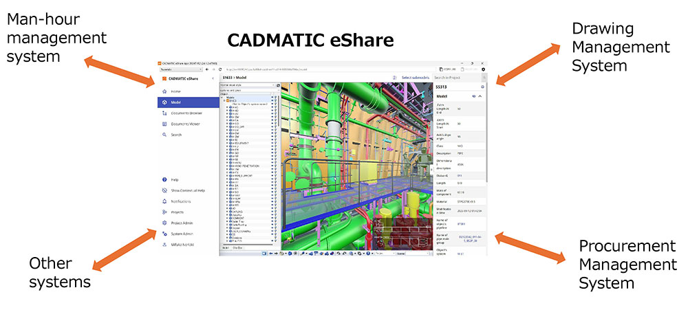Toggle the visibility eye on the Models root row
The image size is (688, 312).
pos(272,98)
